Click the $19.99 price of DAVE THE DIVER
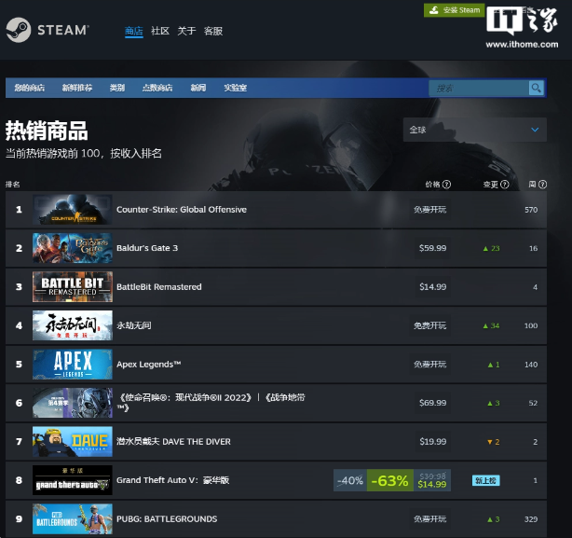Viewport: 572px width, 538px height. [432, 442]
